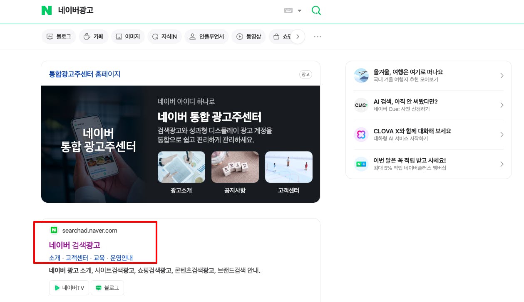The width and height of the screenshot is (524, 302).
Task: Click the 네이버 통합 광고주센터 banner headline
Action: (x=209, y=117)
